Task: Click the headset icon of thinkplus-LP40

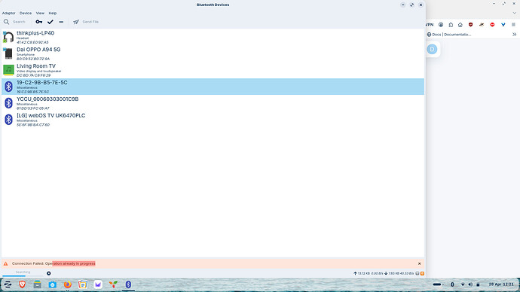Action: coord(8,37)
